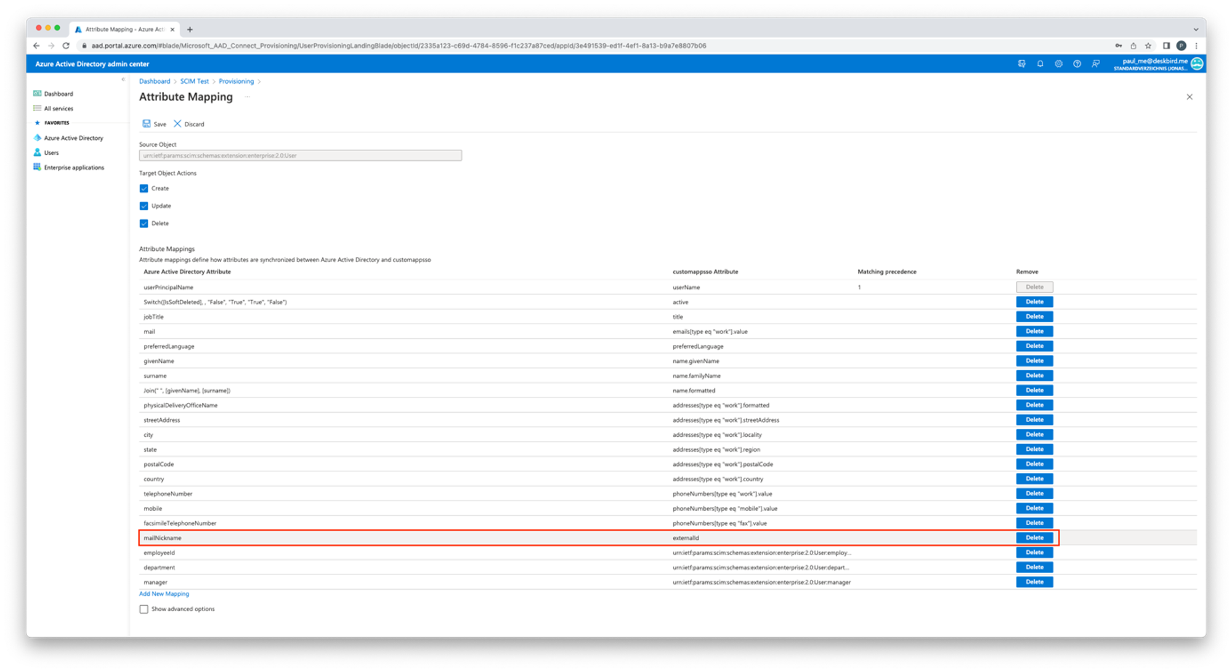1232x671 pixels.
Task: Open Chrome tab search dropdown arrow
Action: point(1196,29)
